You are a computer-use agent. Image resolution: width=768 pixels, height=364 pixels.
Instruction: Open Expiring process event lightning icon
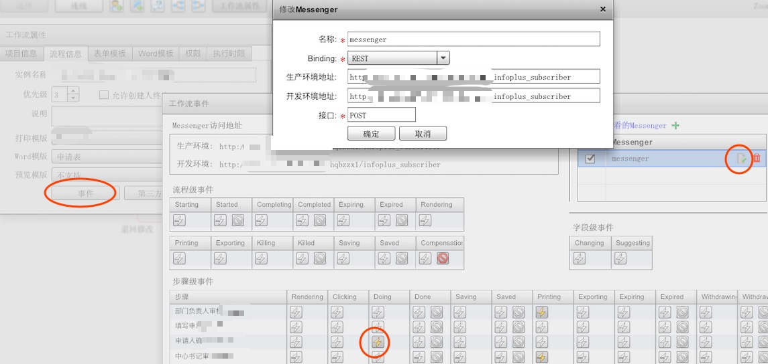pos(343,221)
